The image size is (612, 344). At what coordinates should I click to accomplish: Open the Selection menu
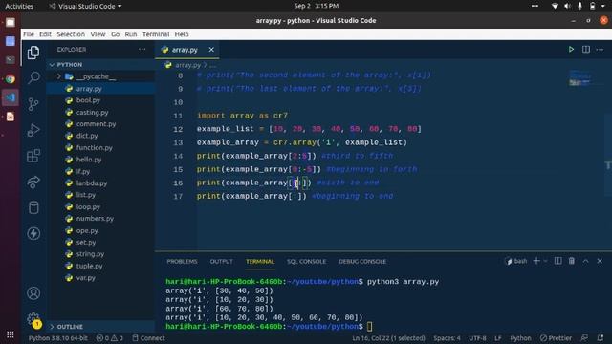[71, 34]
